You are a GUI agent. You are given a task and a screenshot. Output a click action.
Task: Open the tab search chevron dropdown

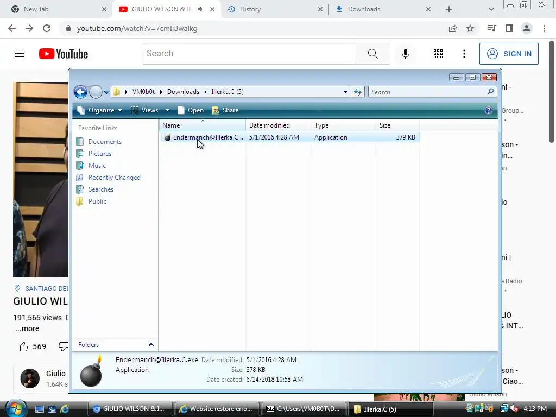[491, 9]
